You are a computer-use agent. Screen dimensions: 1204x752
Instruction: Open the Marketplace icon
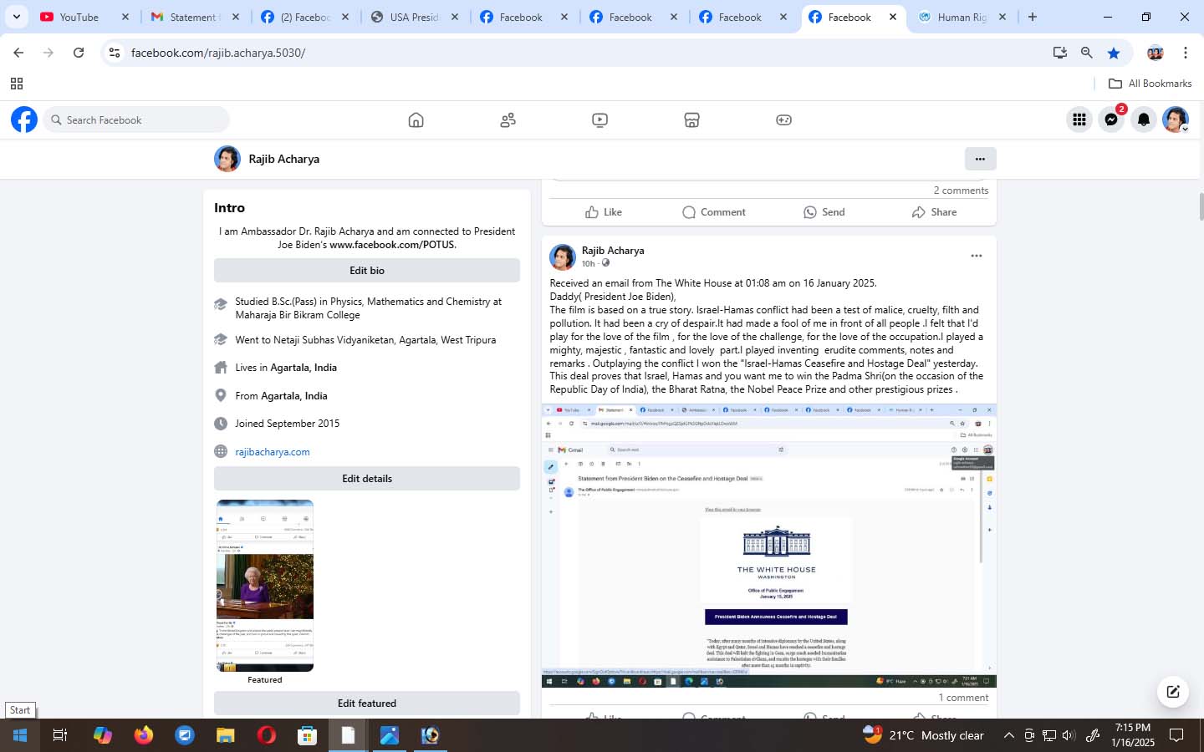(x=691, y=119)
